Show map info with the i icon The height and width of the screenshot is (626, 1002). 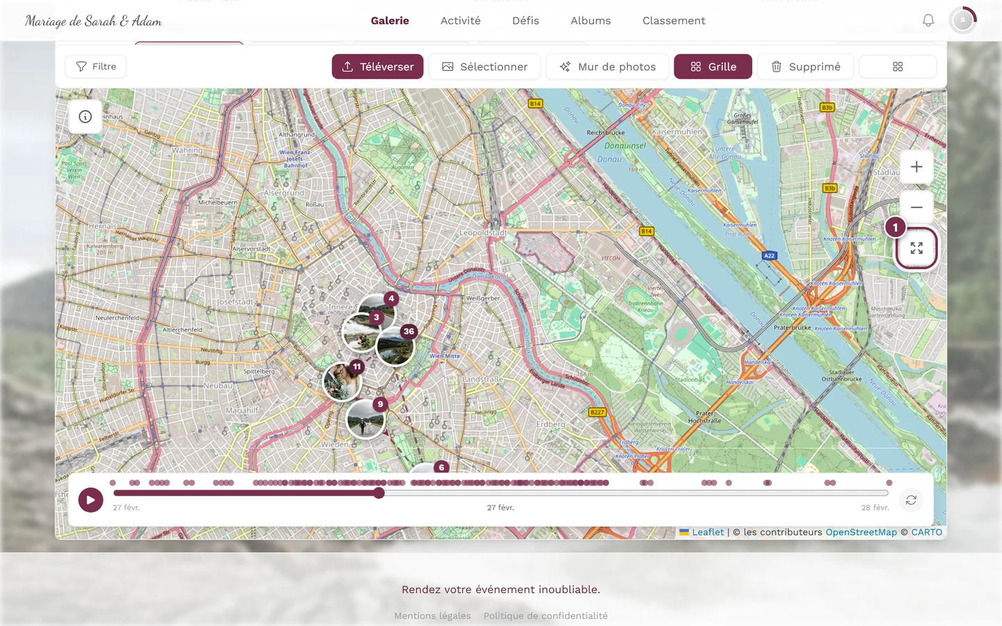86,117
